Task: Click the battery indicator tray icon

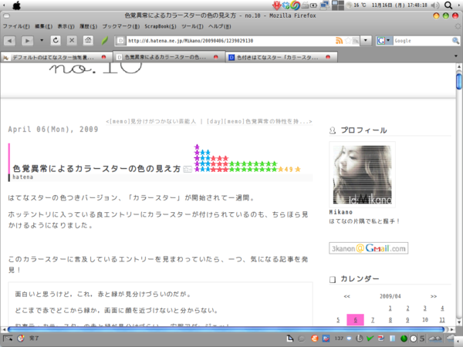Action: (x=313, y=5)
